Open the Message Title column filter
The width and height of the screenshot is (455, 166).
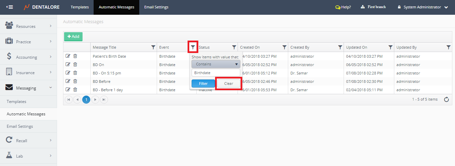153,47
